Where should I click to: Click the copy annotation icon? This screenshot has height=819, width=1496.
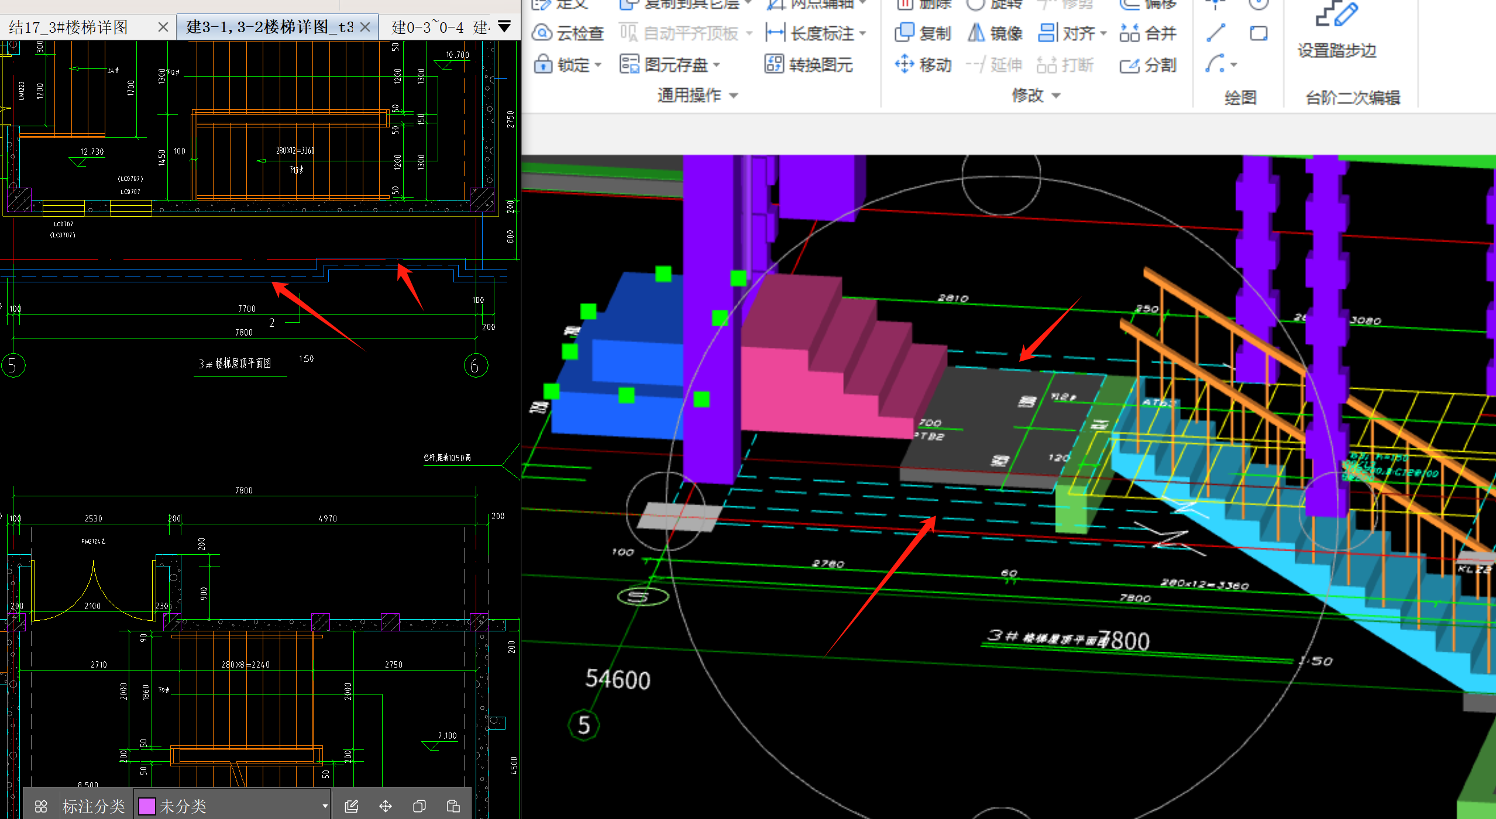pos(419,806)
